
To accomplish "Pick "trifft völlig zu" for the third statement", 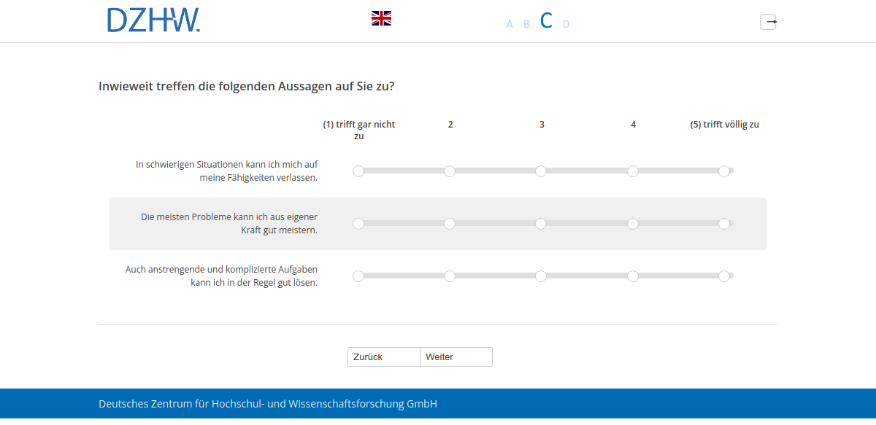I will coord(725,276).
